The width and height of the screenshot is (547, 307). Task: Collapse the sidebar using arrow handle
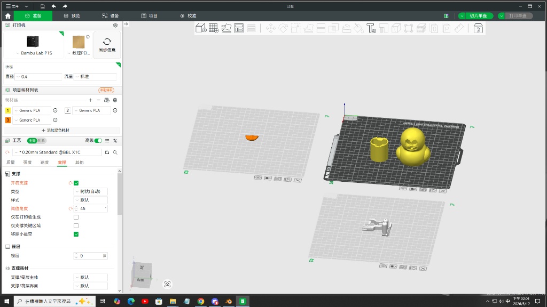[x=126, y=24]
